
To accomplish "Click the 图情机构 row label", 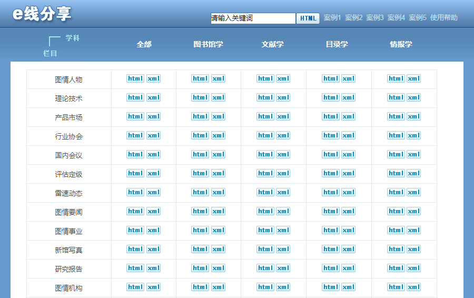I will [x=68, y=288].
